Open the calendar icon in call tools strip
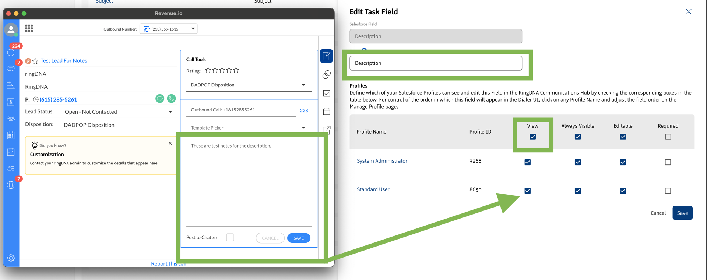The width and height of the screenshot is (707, 280). coord(326,111)
